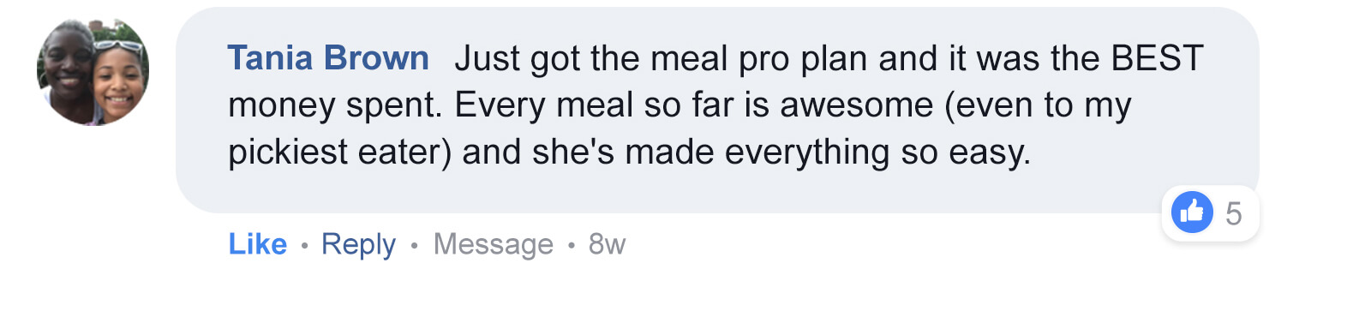The height and width of the screenshot is (311, 1371).
Task: Click the phrase "pickiest eater)"
Action: click(339, 152)
